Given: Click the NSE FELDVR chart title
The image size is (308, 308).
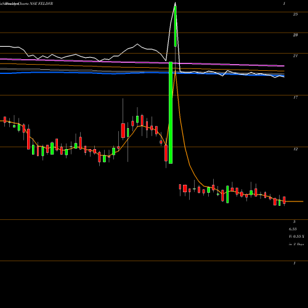Looking at the screenshot, I should pos(41,4).
